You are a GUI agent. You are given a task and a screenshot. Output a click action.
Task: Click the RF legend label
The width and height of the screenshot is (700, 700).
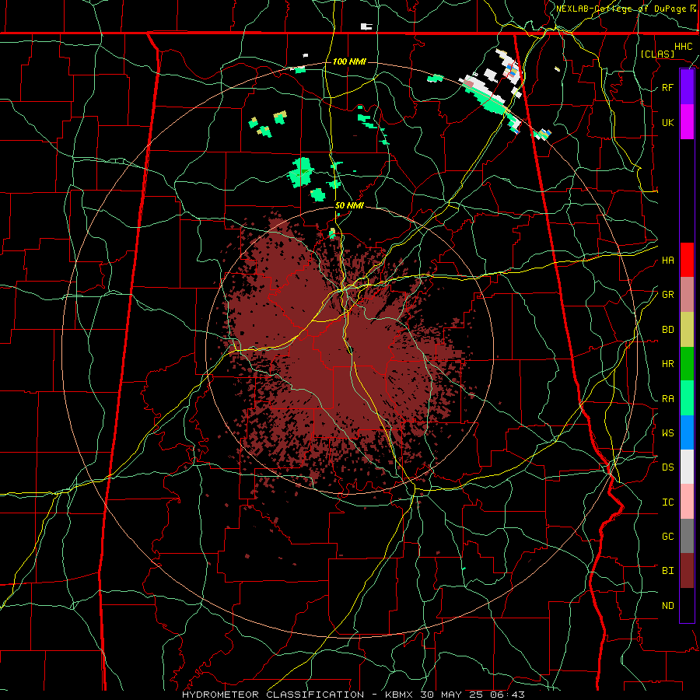point(667,87)
